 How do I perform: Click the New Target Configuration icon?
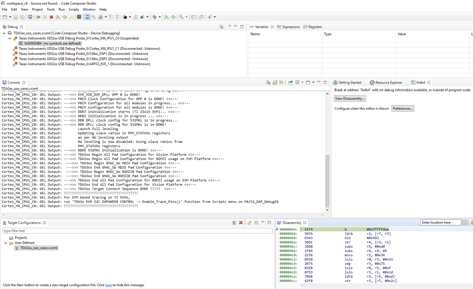[x=234, y=223]
